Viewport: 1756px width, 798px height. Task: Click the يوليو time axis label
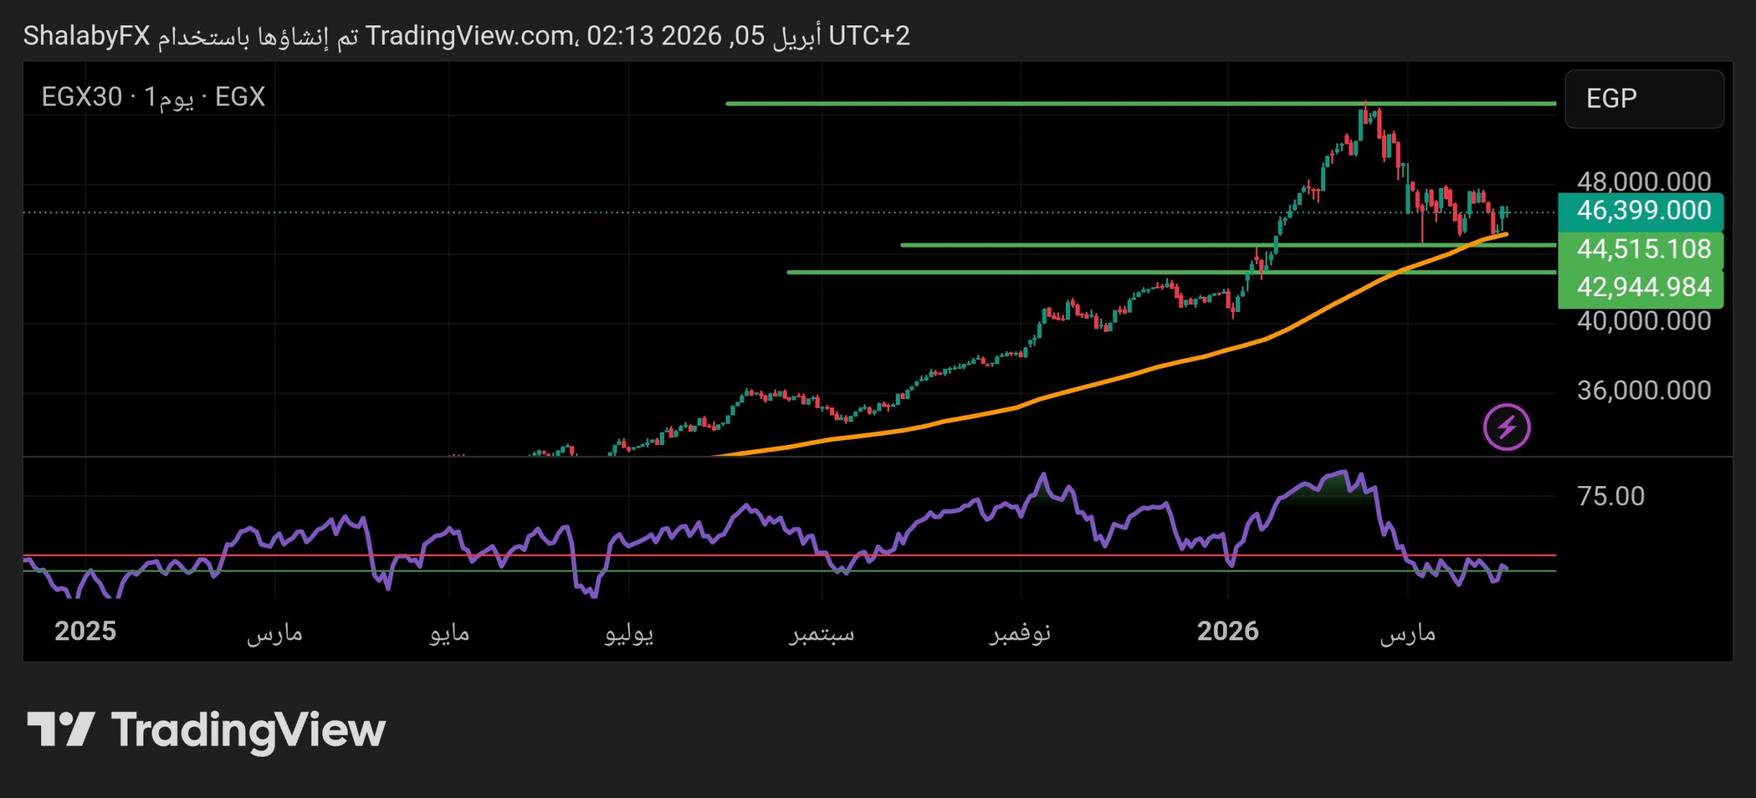(x=628, y=633)
